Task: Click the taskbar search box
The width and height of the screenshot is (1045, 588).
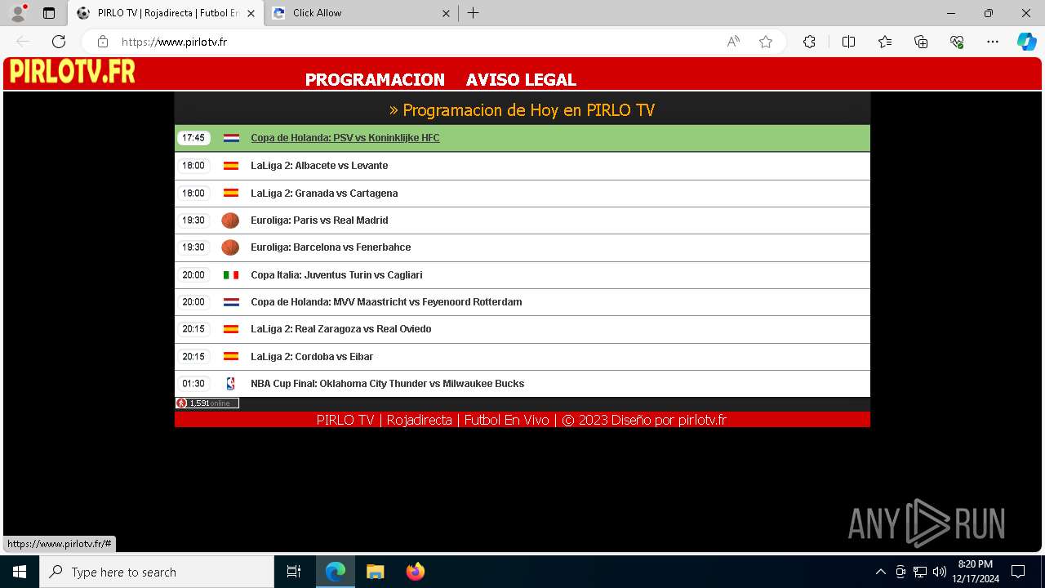Action: click(x=157, y=572)
